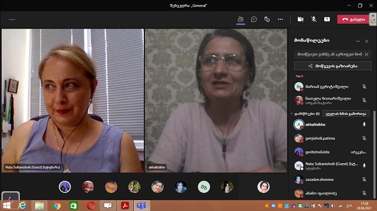Click the participants panel vertical scrollbar
The image size is (377, 211).
374,154
